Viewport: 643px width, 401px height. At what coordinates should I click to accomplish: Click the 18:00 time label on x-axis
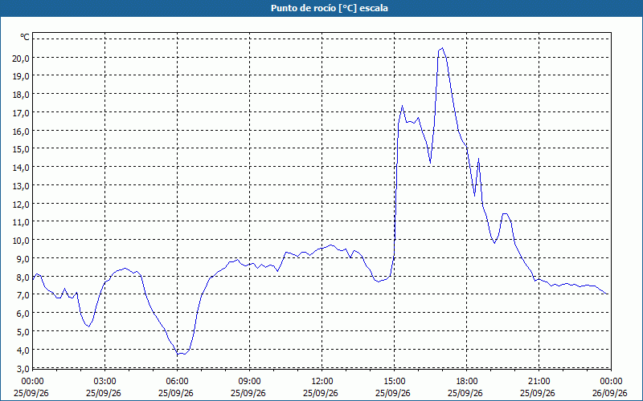(466, 381)
